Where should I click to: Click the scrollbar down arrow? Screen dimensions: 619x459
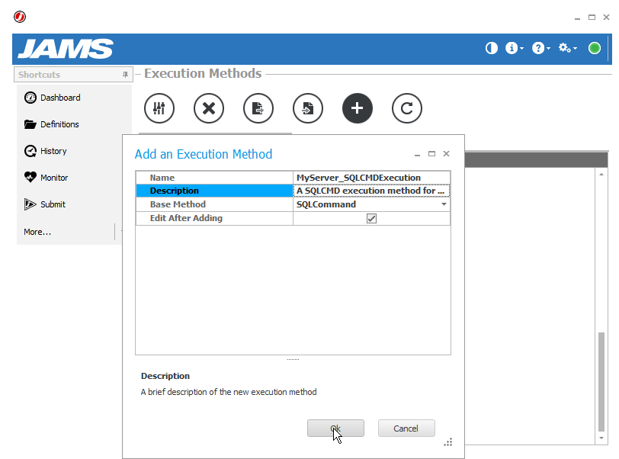pos(601,438)
